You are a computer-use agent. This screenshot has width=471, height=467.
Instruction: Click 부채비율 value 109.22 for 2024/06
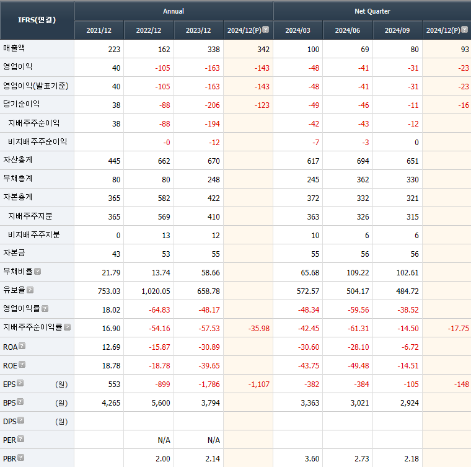click(358, 273)
